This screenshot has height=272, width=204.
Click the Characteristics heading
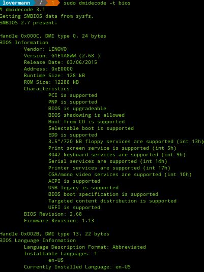click(48, 89)
